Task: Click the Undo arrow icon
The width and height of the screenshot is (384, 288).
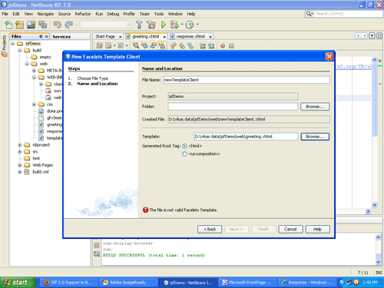Action: point(58,25)
